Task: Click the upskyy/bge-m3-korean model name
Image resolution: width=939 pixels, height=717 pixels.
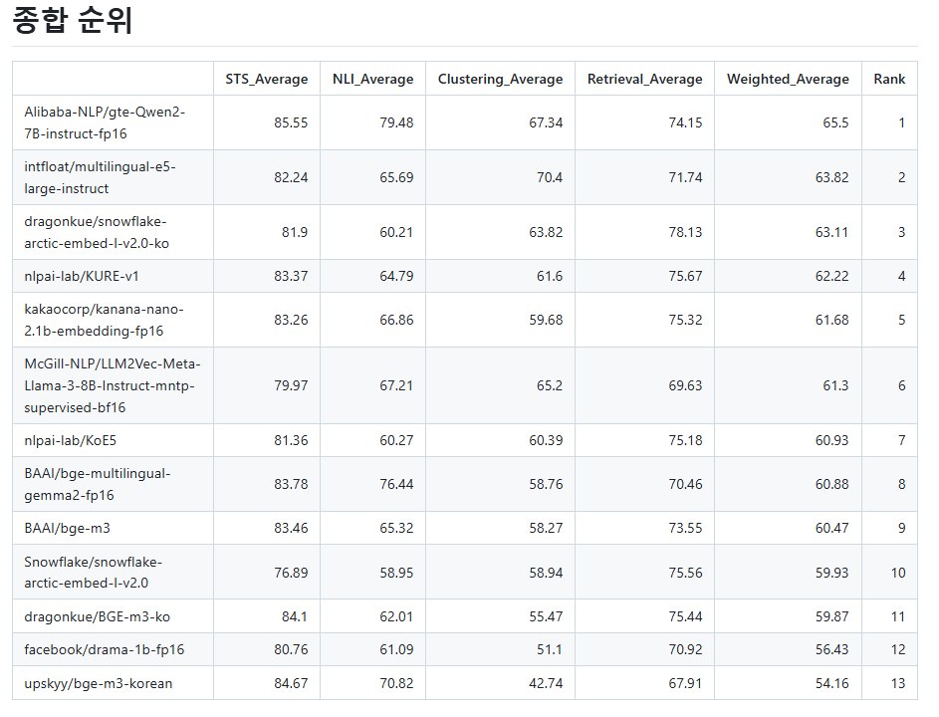Action: coord(99,683)
